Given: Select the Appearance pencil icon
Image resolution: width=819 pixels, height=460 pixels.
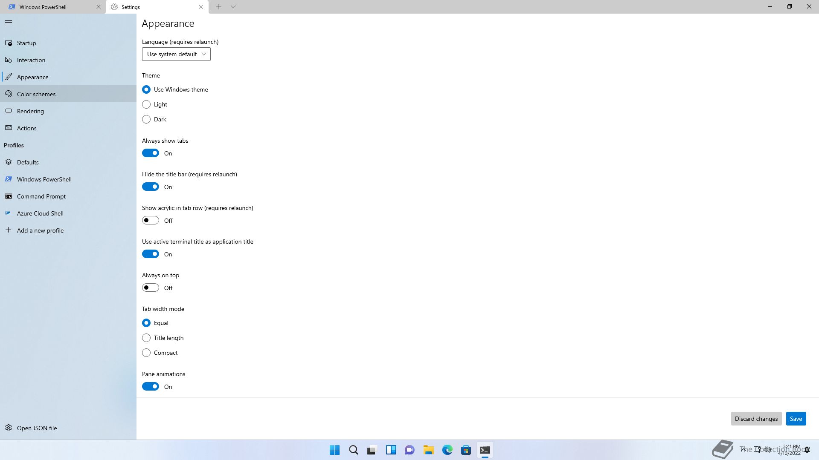Looking at the screenshot, I should (9, 77).
